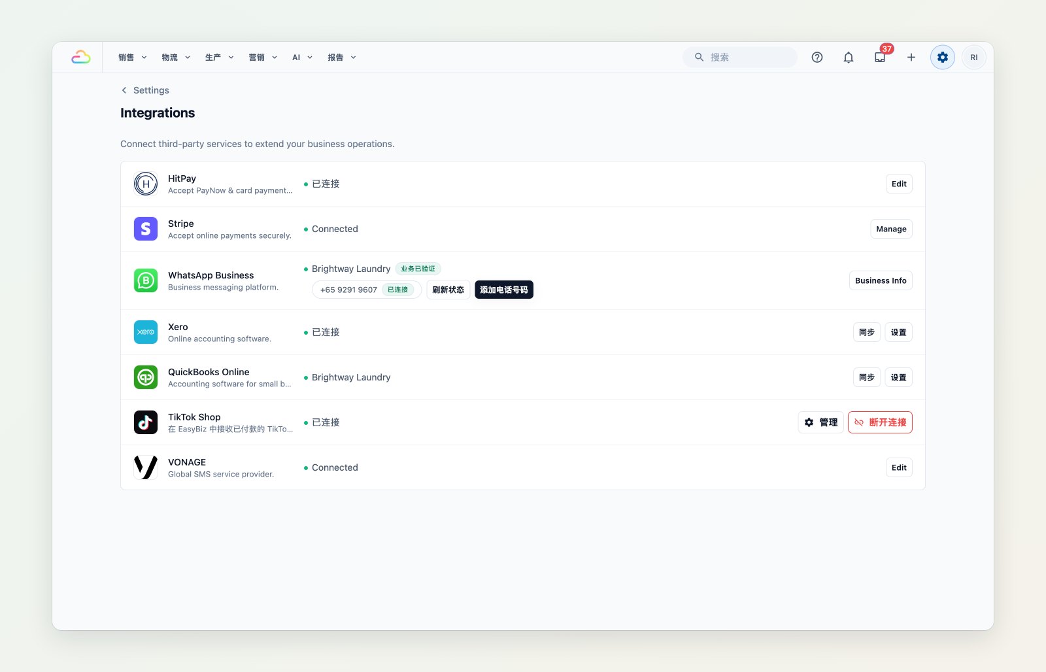Click 同步 button in Xero row
Screen dimensions: 1046x672
point(867,332)
